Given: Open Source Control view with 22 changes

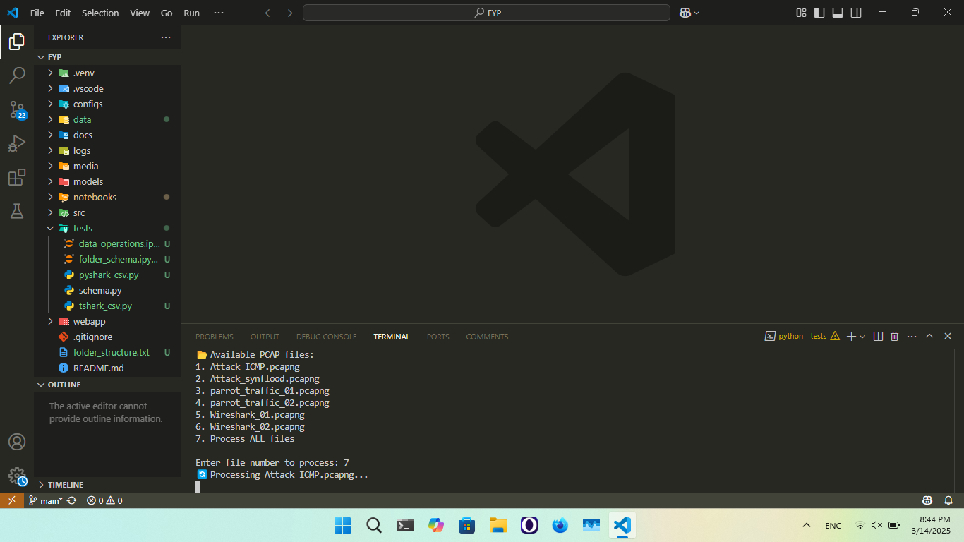Looking at the screenshot, I should pyautogui.click(x=17, y=109).
